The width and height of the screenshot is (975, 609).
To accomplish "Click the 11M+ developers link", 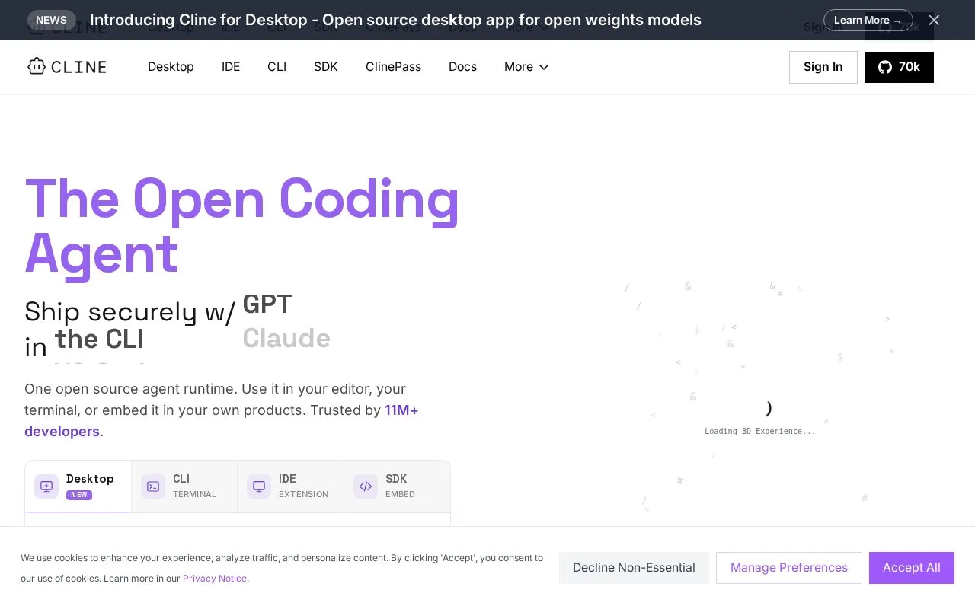I will (x=222, y=421).
